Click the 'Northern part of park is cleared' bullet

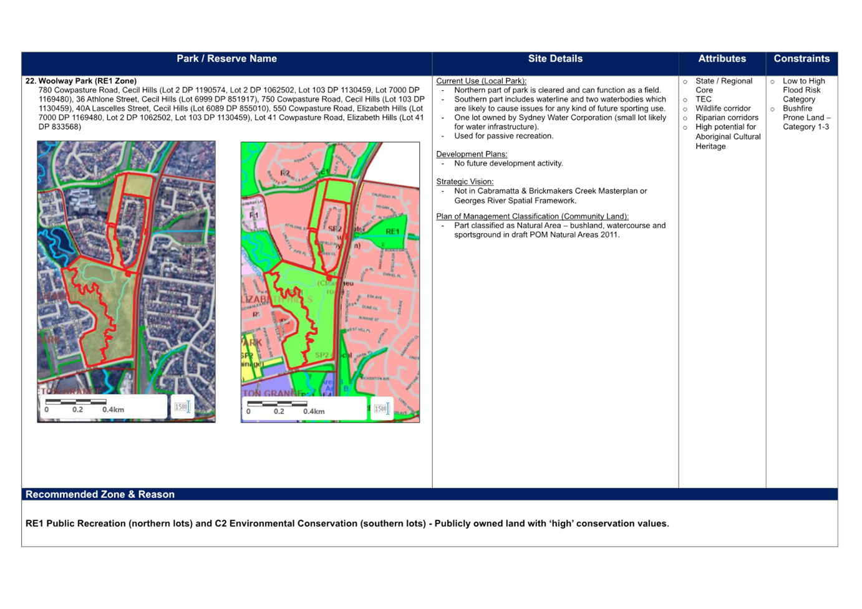[x=558, y=90]
